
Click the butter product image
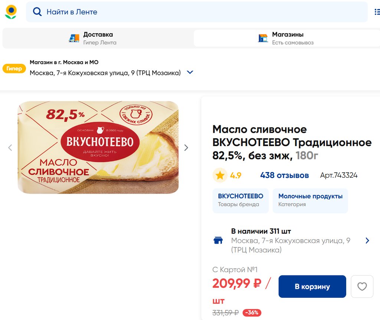pos(98,148)
